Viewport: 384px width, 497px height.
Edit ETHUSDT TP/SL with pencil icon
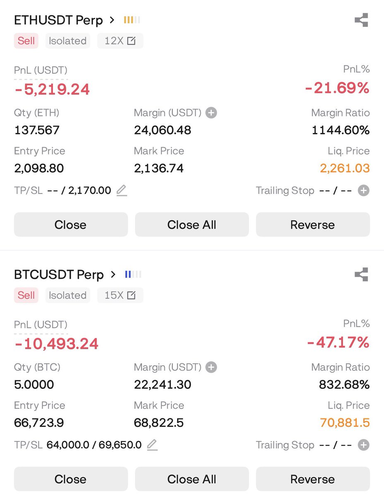coord(121,191)
